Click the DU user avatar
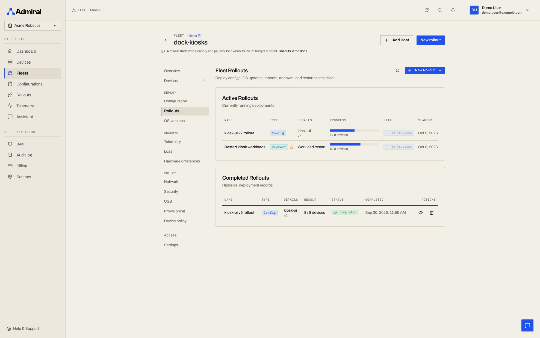The image size is (540, 338). point(474,10)
